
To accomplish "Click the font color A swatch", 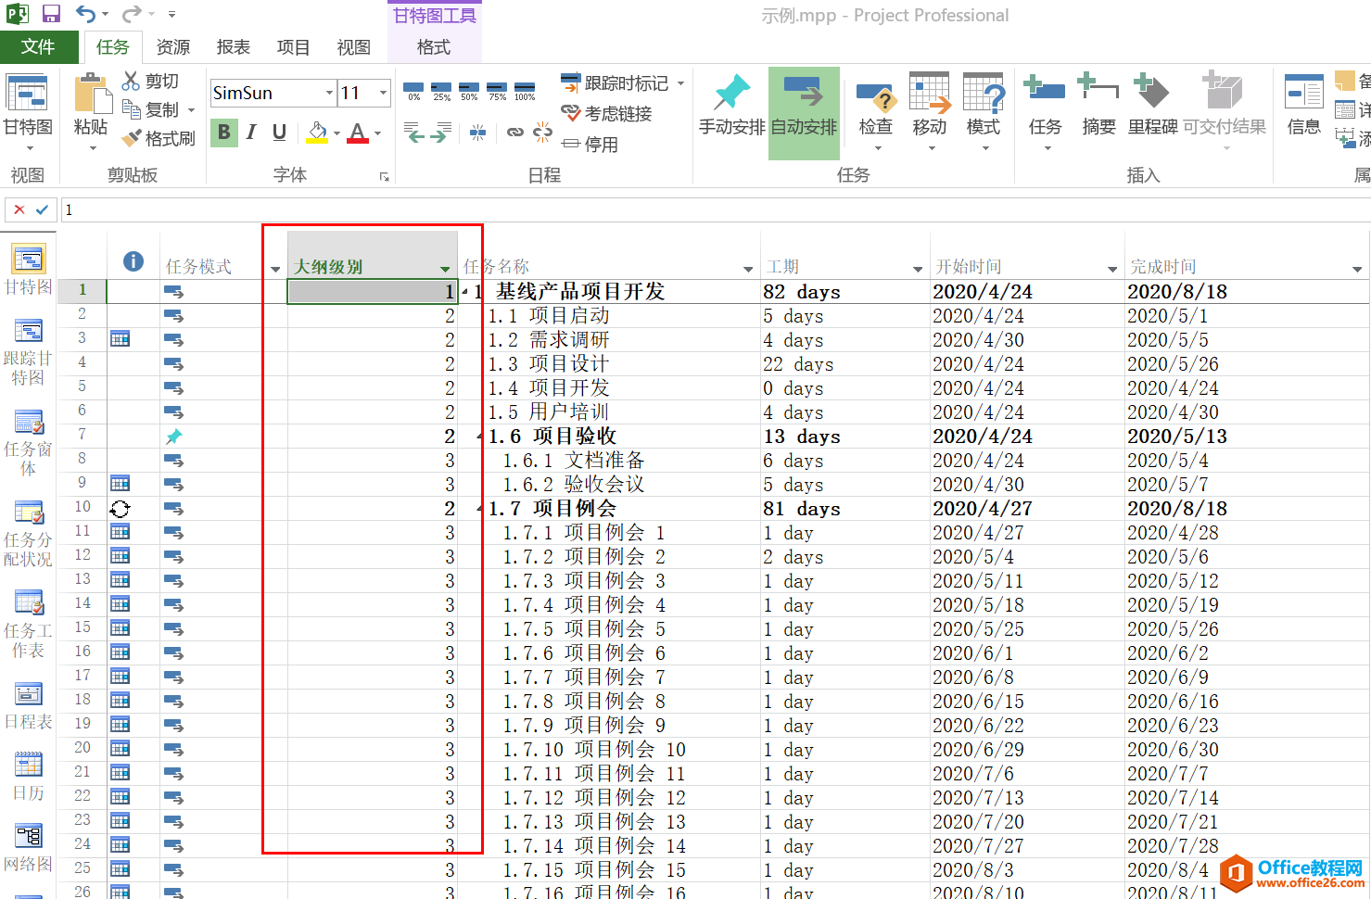I will 358,133.
